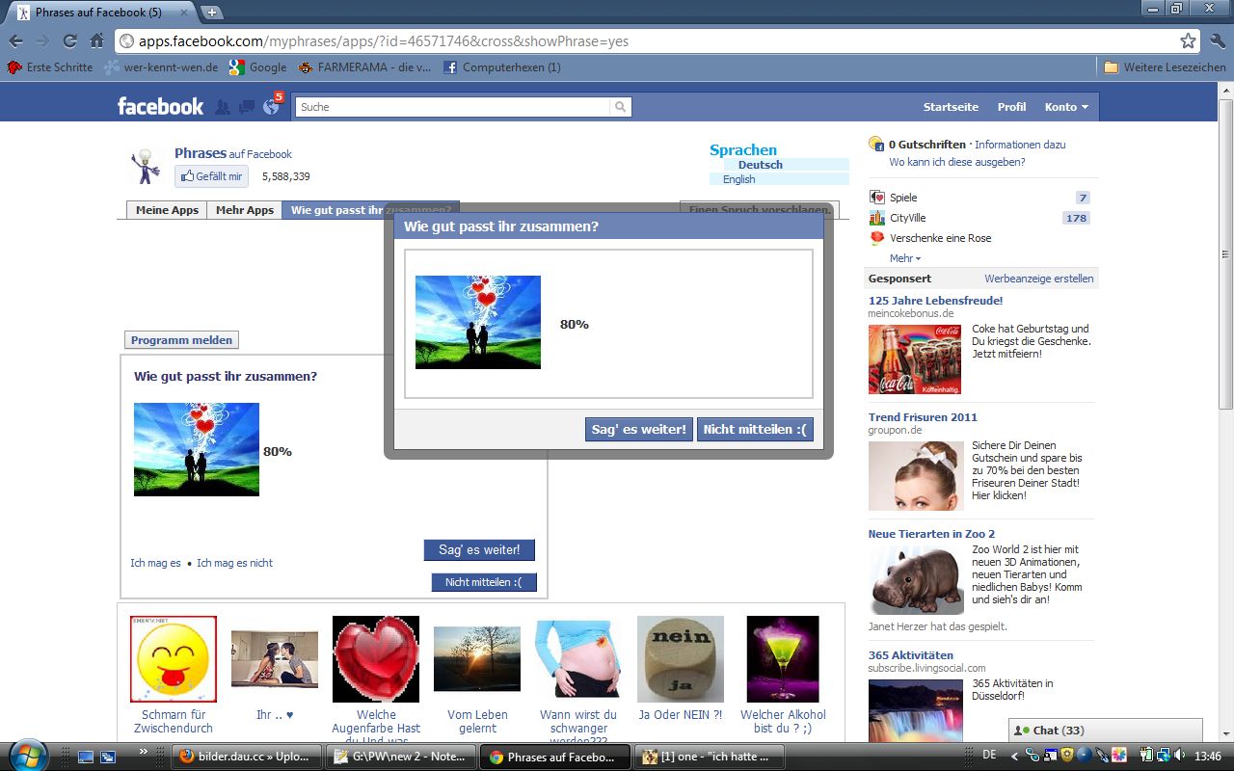Click the couple image in the dialog
Viewport: 1234px width, 771px height.
(478, 322)
